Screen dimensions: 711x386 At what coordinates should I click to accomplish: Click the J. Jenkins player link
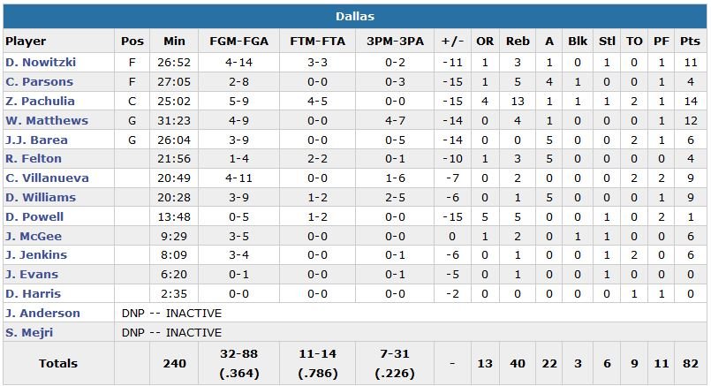[36, 255]
